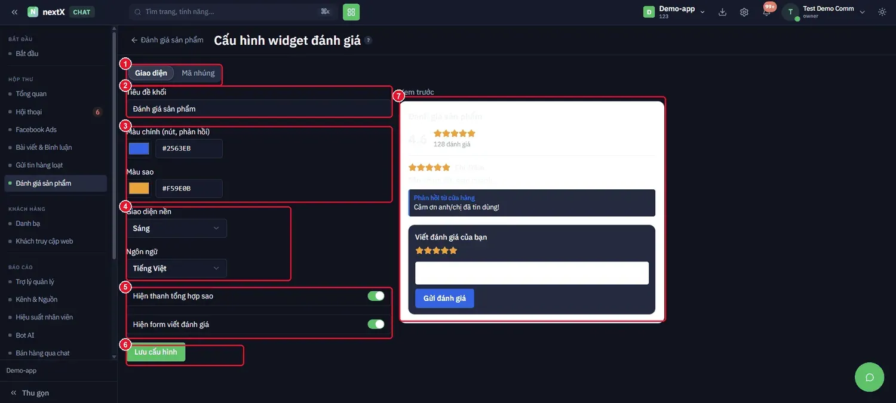Viewport: 896px width, 403px height.
Task: Click Gửi đánh giá button in preview
Action: pos(444,298)
